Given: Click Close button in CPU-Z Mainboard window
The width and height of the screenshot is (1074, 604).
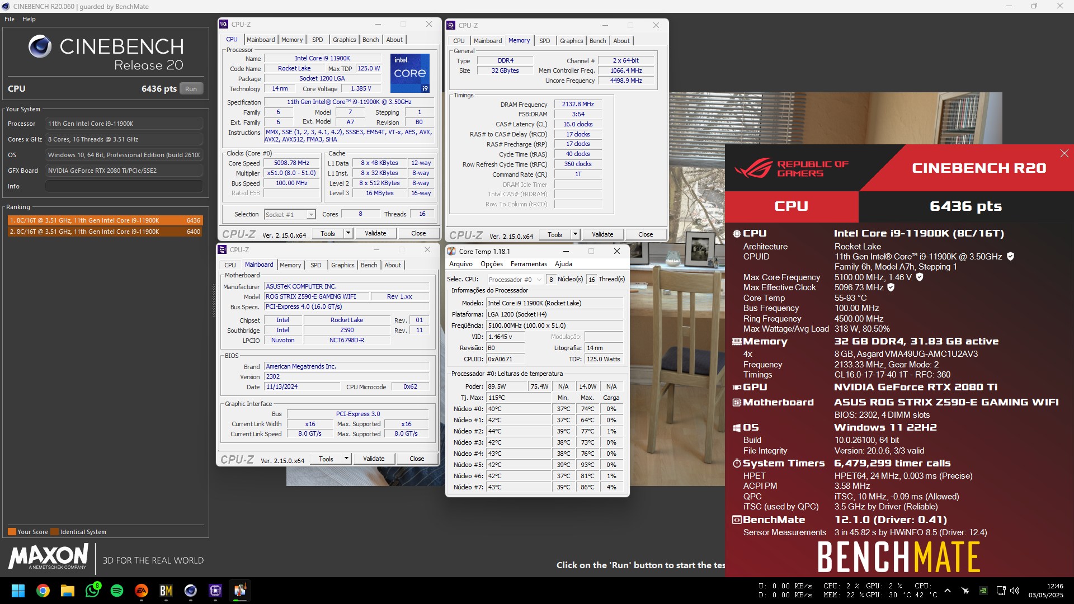Looking at the screenshot, I should (x=417, y=459).
